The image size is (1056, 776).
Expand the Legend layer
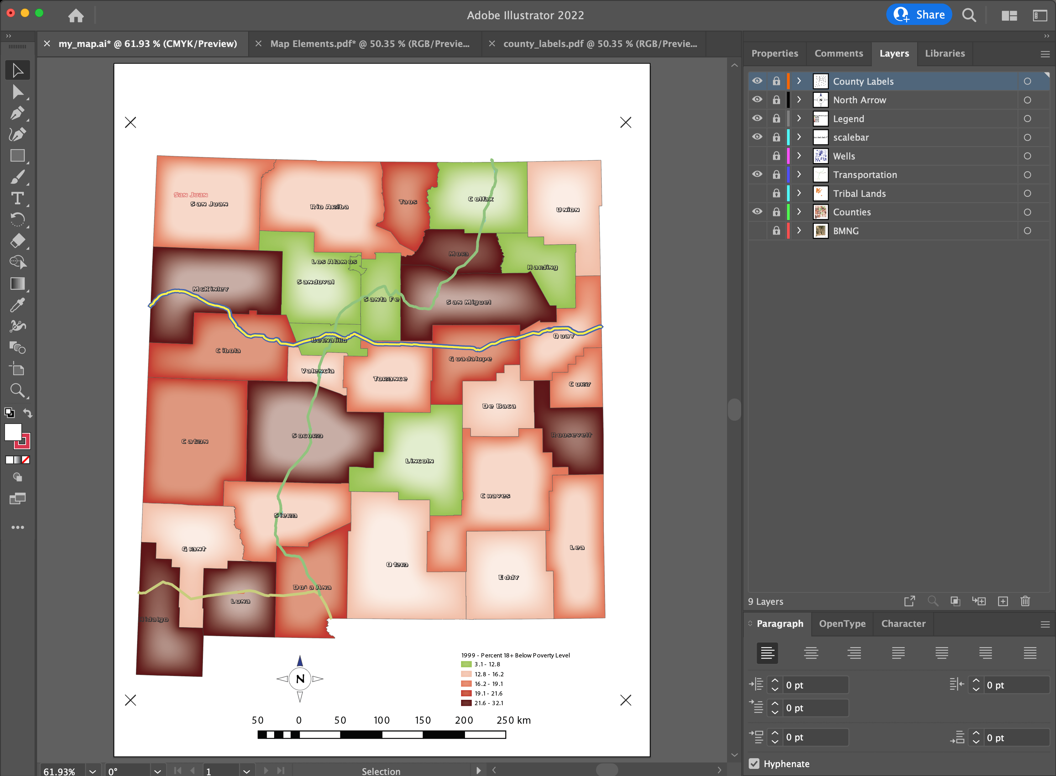[799, 119]
